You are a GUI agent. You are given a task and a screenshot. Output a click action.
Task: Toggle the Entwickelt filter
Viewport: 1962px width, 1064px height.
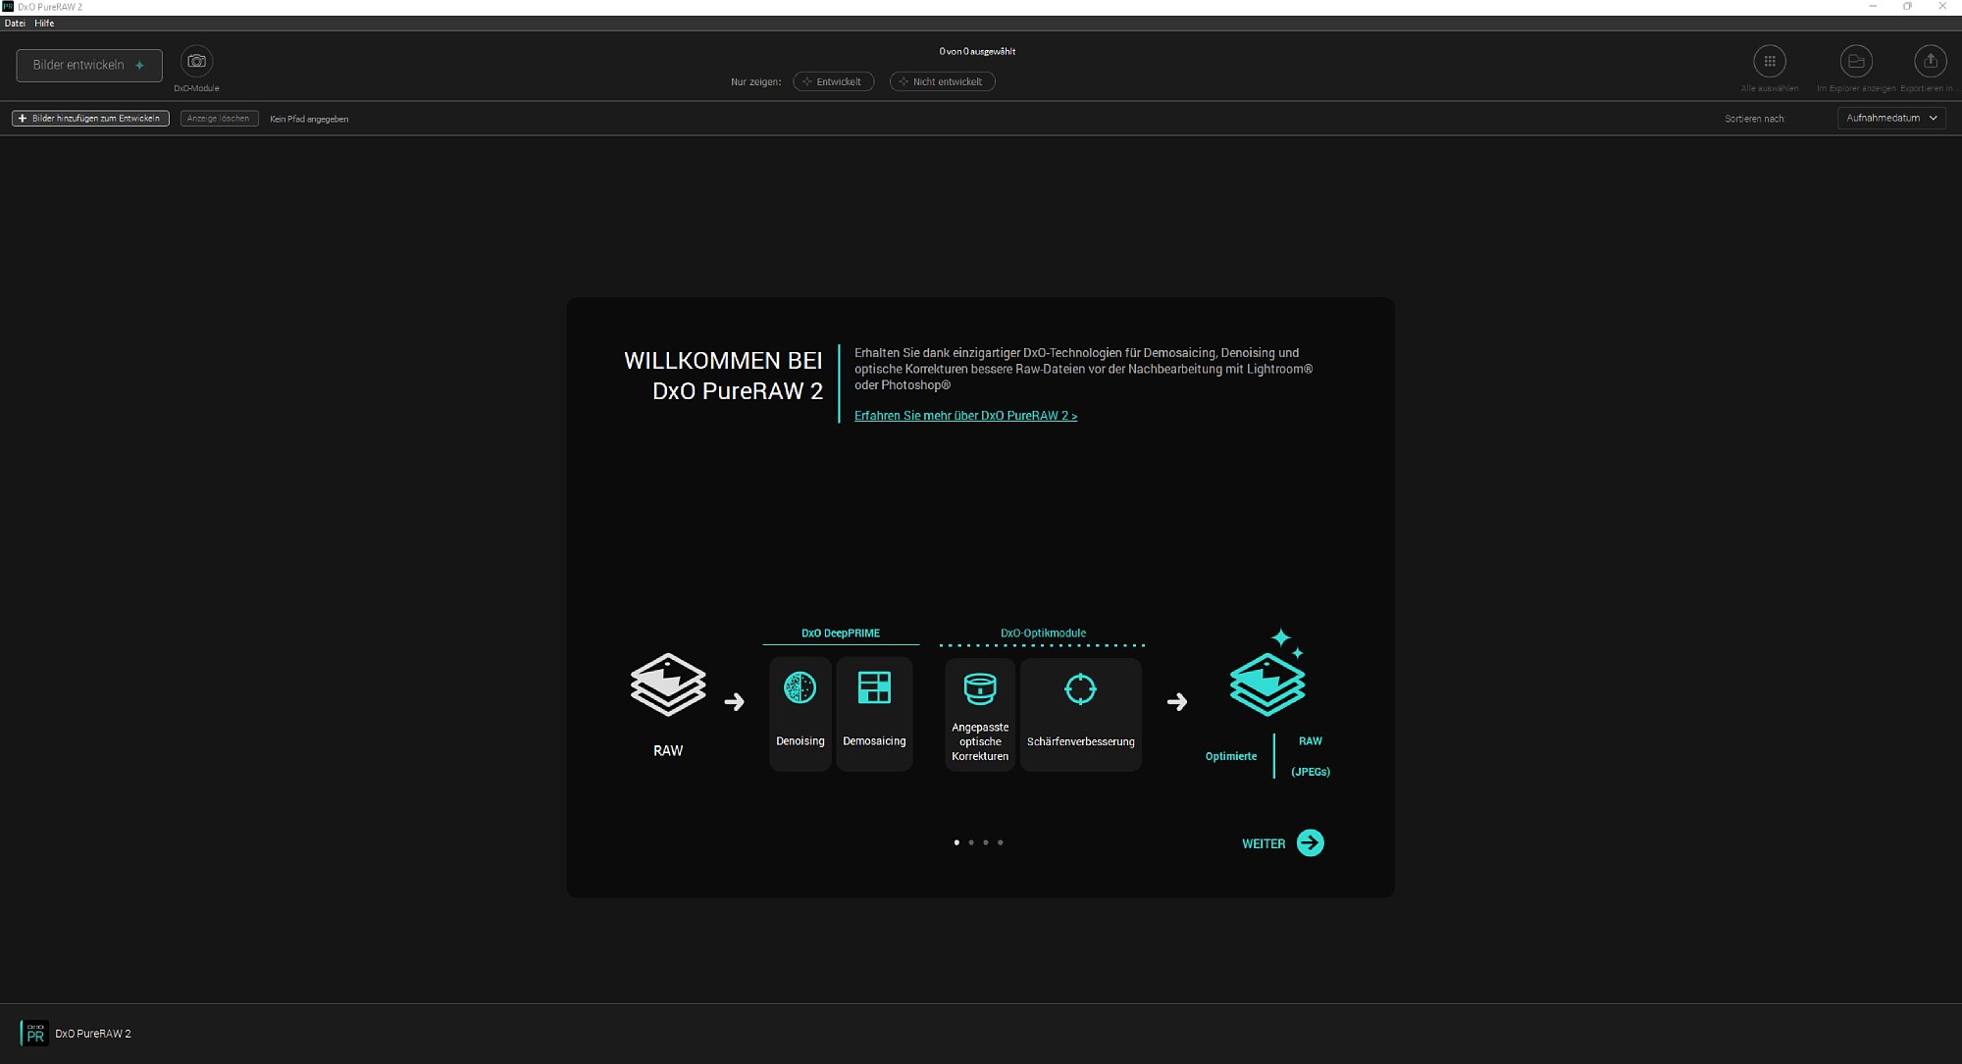point(833,81)
